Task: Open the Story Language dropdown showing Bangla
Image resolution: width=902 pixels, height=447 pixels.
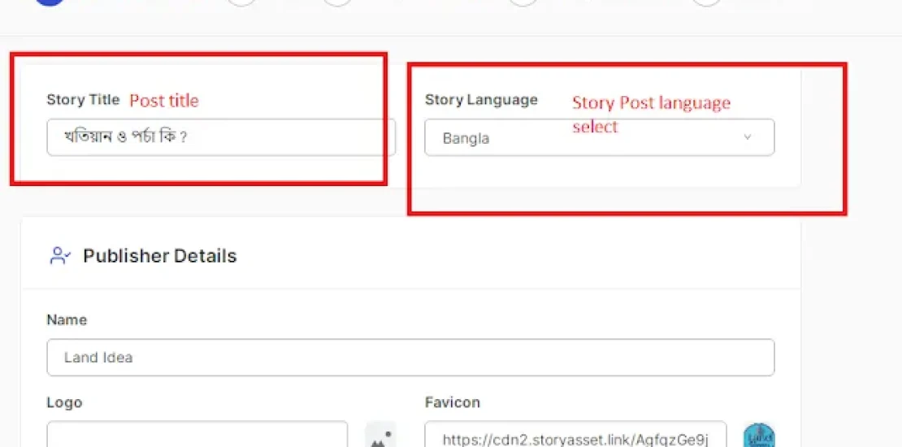Action: (x=599, y=138)
